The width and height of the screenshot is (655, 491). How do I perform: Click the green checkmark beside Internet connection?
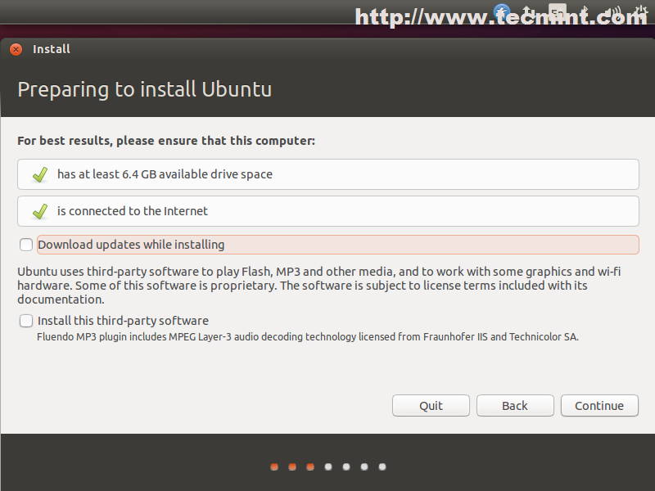(x=39, y=211)
